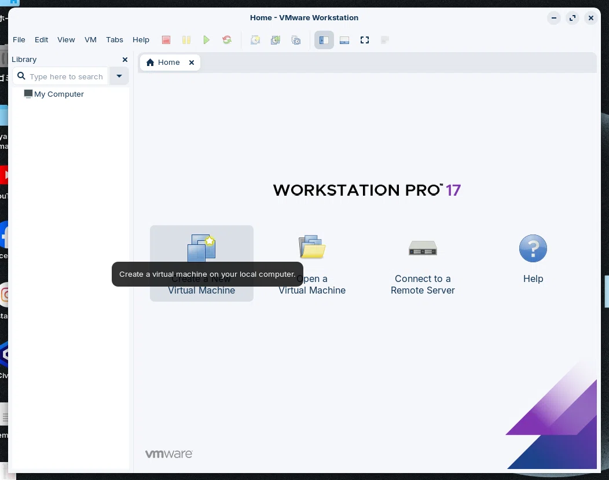609x480 pixels.
Task: Click the Help label on home page
Action: pos(533,279)
